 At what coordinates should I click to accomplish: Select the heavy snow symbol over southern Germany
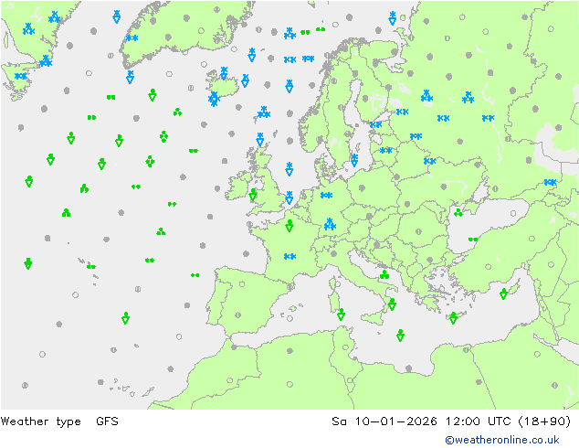330,224
